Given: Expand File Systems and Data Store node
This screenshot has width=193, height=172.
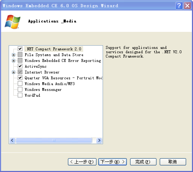Looking at the screenshot, I should pos(13,55).
